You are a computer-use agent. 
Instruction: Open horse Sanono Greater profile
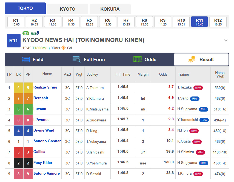click(x=47, y=141)
